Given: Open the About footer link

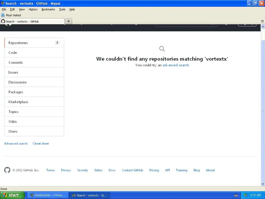Looking at the screenshot, I should [x=210, y=170].
